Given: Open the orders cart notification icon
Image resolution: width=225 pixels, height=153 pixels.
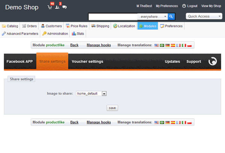Looking at the screenshot, I should pos(50,7).
